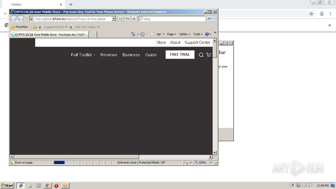
Task: Click vertical scrollbar down arrow
Action: pos(214,153)
